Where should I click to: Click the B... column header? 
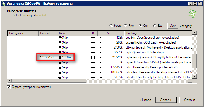94,33
